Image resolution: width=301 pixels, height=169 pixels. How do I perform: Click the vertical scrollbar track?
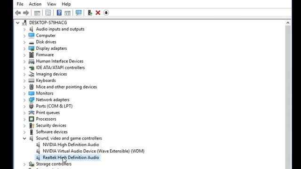pyautogui.click(x=288, y=97)
